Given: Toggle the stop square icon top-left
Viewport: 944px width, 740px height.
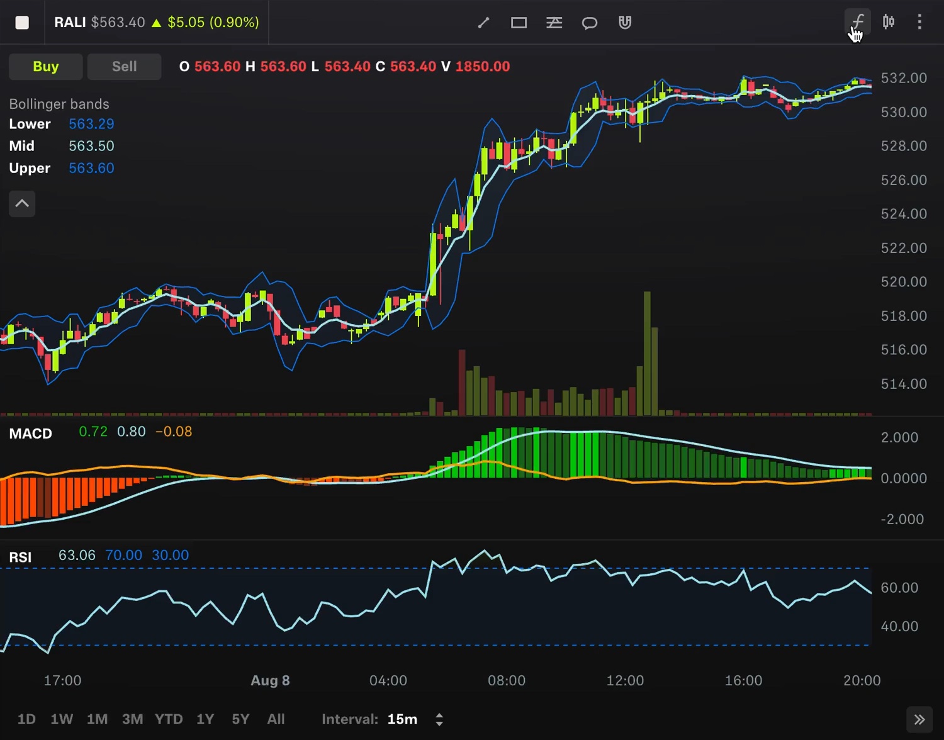Looking at the screenshot, I should click(x=22, y=22).
